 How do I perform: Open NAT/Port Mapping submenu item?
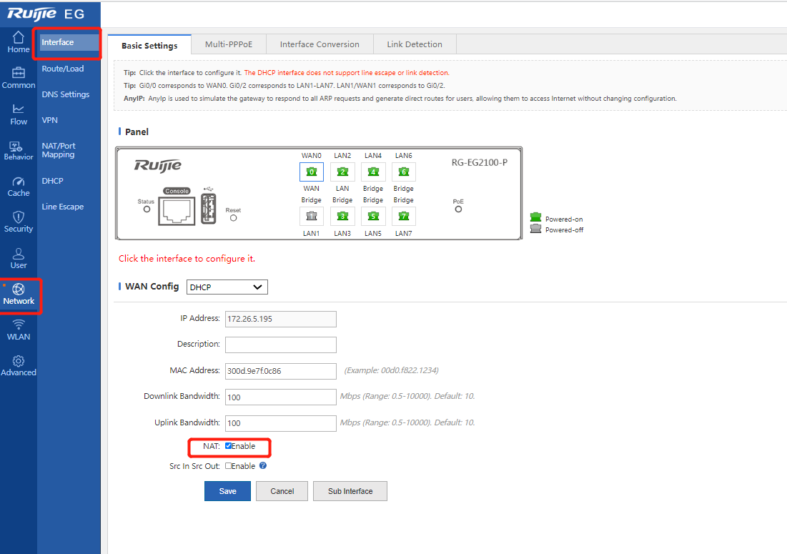coord(59,150)
